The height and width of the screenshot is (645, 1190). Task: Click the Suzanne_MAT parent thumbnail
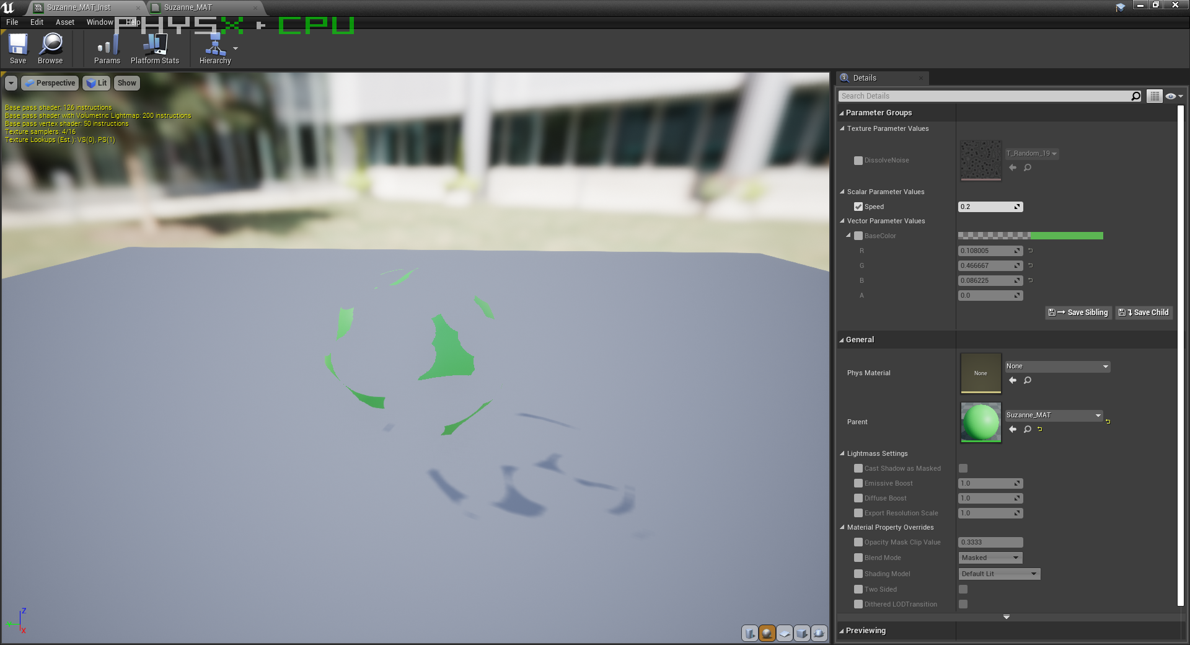click(981, 422)
